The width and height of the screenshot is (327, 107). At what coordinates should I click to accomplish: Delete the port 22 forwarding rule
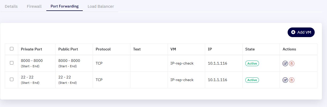pos(292,80)
